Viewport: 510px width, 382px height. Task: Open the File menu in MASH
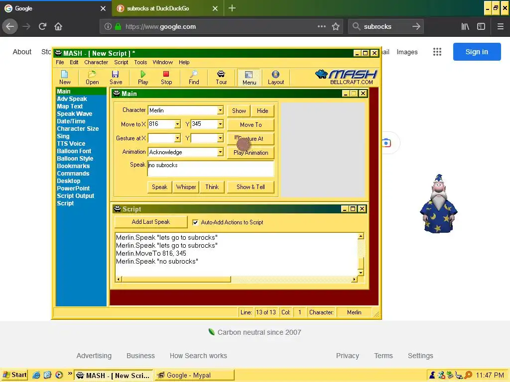point(60,62)
